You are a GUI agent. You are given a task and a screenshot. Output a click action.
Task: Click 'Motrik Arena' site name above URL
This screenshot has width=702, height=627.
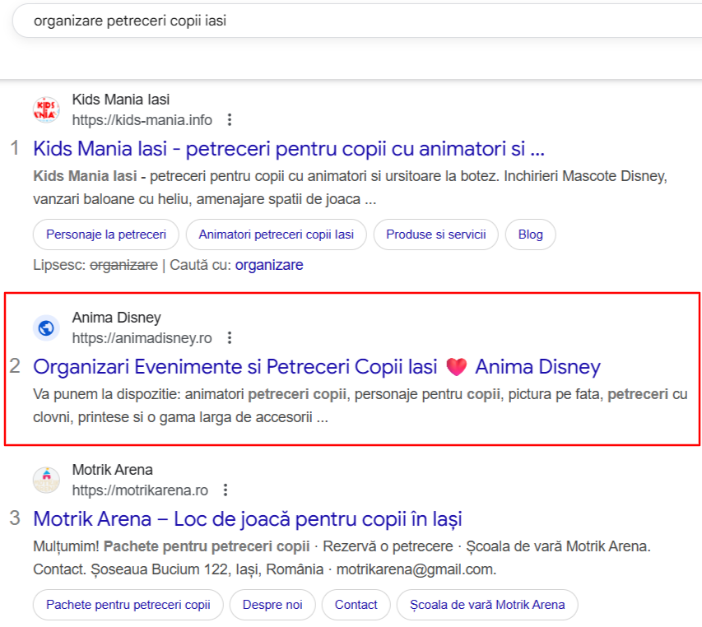[113, 470]
